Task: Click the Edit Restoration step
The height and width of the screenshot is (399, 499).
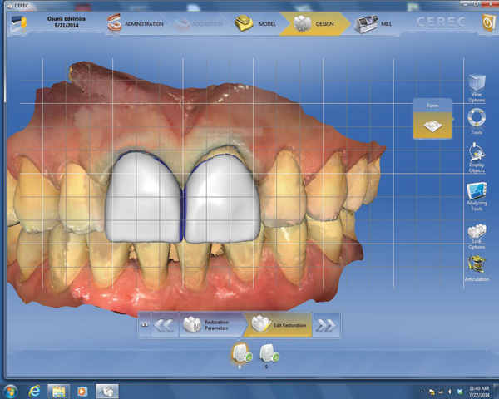Action: tap(279, 325)
